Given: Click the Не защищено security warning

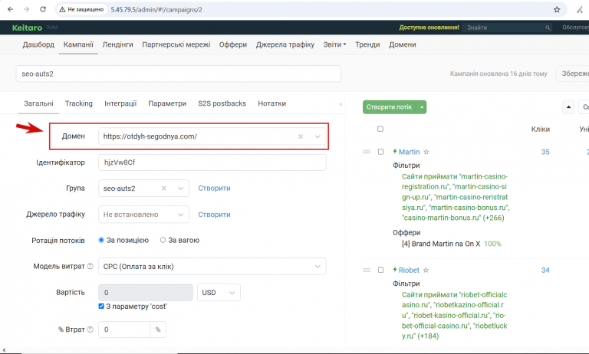Looking at the screenshot, I should (x=81, y=9).
